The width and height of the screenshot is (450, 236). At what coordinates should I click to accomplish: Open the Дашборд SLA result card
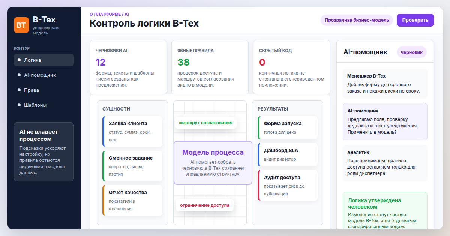pos(288,154)
